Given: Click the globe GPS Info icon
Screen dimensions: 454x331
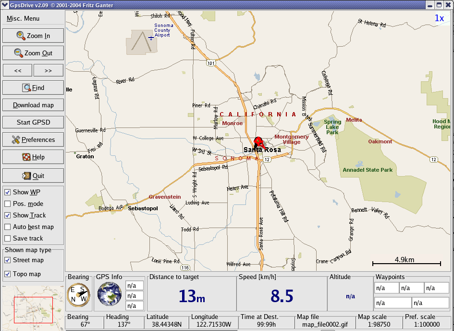Looking at the screenshot, I should coord(109,294).
